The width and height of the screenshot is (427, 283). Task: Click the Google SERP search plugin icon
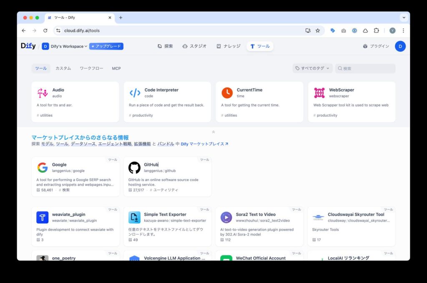pos(42,167)
